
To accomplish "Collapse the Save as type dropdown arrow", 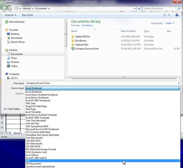I will 179,88.
